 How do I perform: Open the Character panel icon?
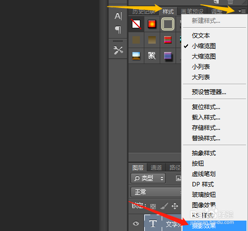(x=118, y=16)
